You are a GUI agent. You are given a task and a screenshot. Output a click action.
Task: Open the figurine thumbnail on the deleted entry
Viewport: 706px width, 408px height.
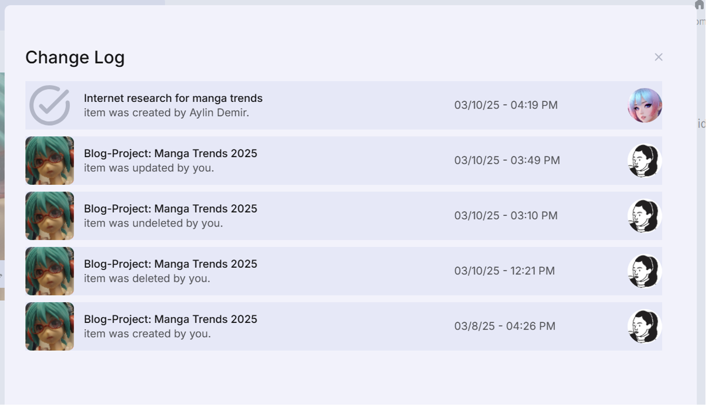[49, 271]
